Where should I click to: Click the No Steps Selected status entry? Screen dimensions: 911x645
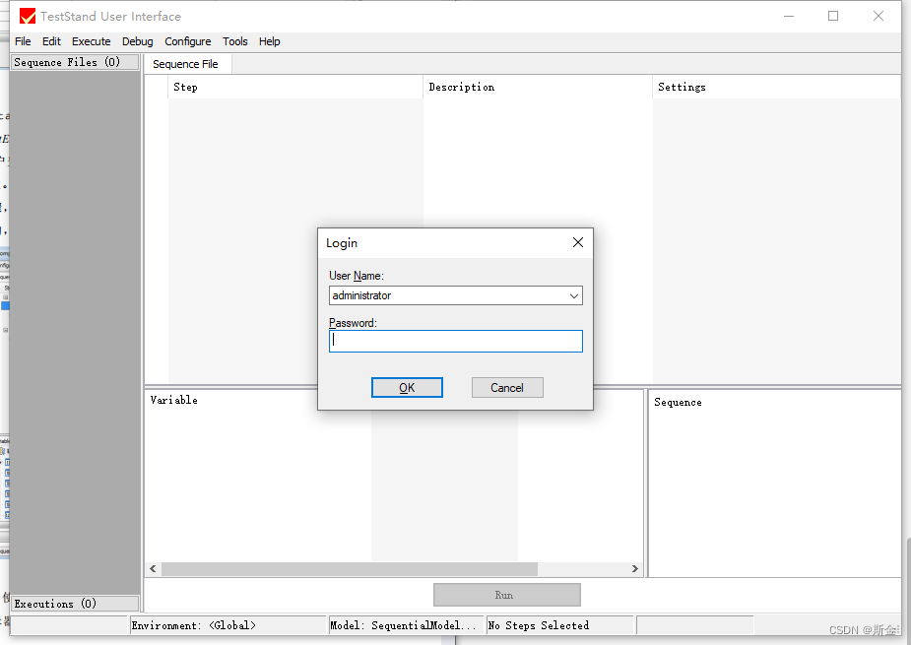click(559, 625)
